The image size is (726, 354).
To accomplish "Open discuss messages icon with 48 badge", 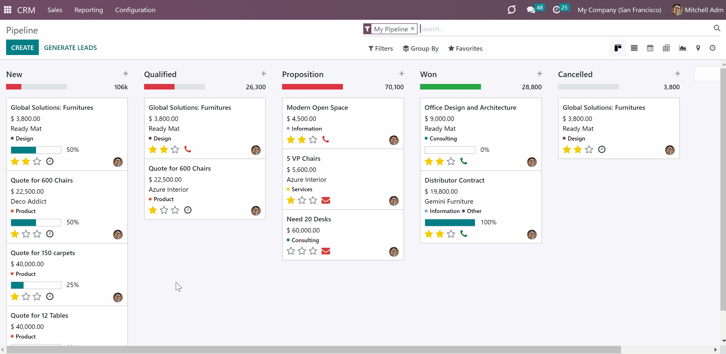I will coord(531,10).
